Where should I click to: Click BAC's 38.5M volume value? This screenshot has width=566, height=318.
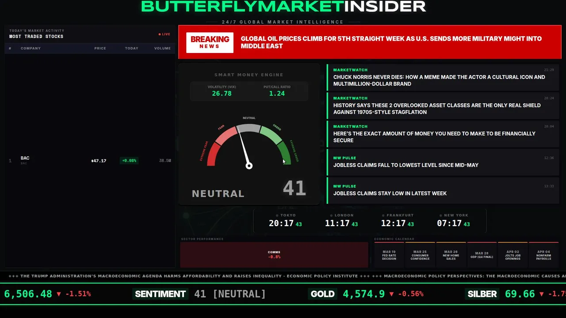point(165,161)
